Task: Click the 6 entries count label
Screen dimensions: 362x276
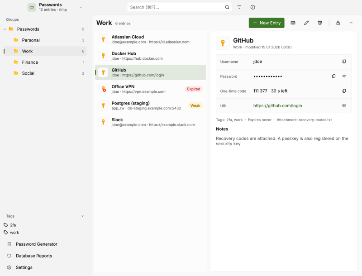Action: [x=123, y=24]
